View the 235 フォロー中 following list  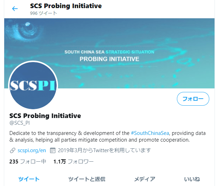[x=28, y=162]
